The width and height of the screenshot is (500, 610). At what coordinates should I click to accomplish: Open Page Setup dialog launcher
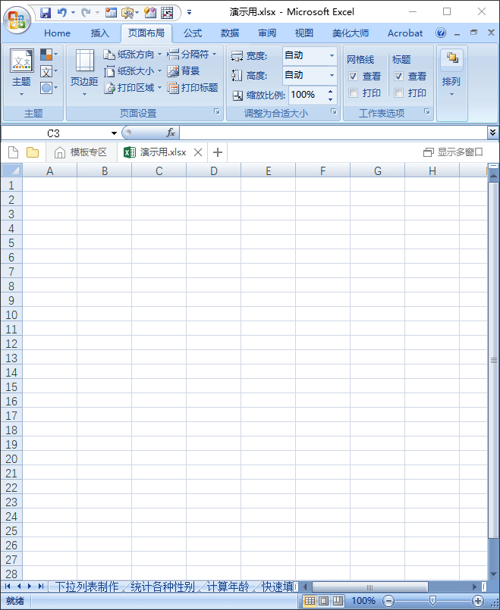pos(216,111)
